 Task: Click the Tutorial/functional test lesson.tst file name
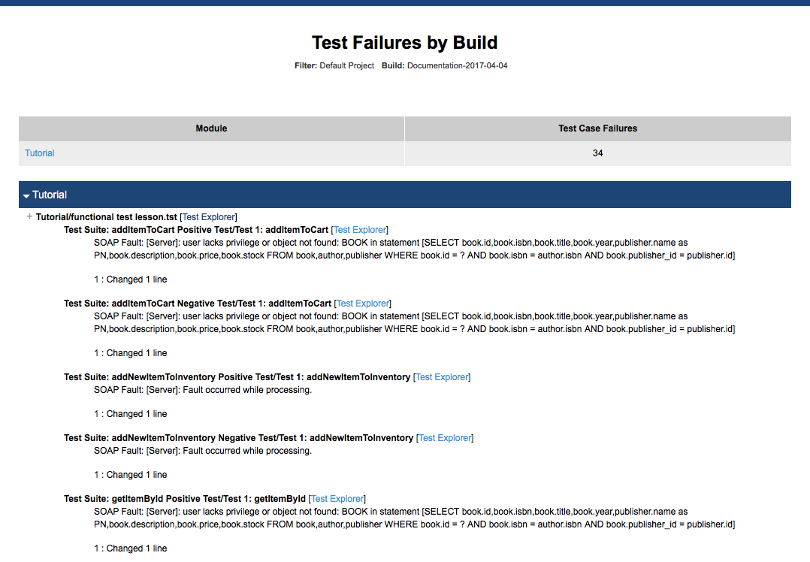pyautogui.click(x=107, y=217)
